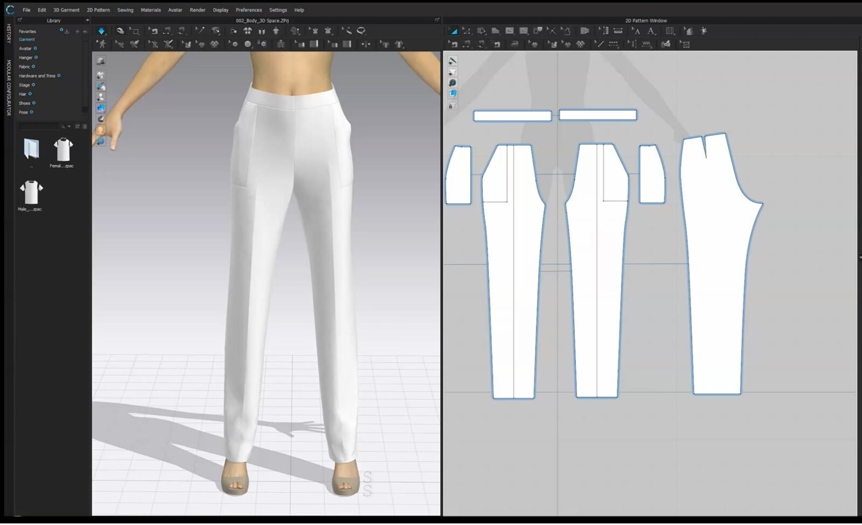Viewport: 862px width, 525px height.
Task: Open the Sewing menu
Action: 125,10
